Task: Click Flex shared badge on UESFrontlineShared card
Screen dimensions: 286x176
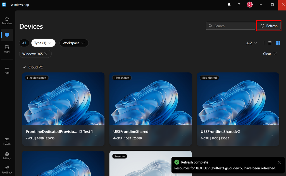Action: 122,78
